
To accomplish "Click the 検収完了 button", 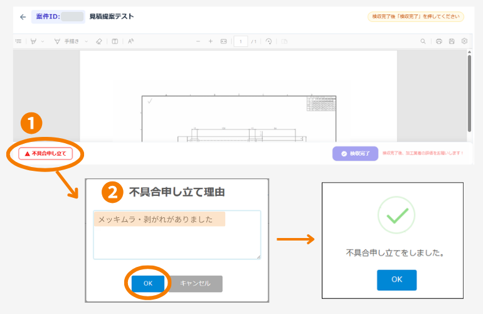I will (x=355, y=154).
